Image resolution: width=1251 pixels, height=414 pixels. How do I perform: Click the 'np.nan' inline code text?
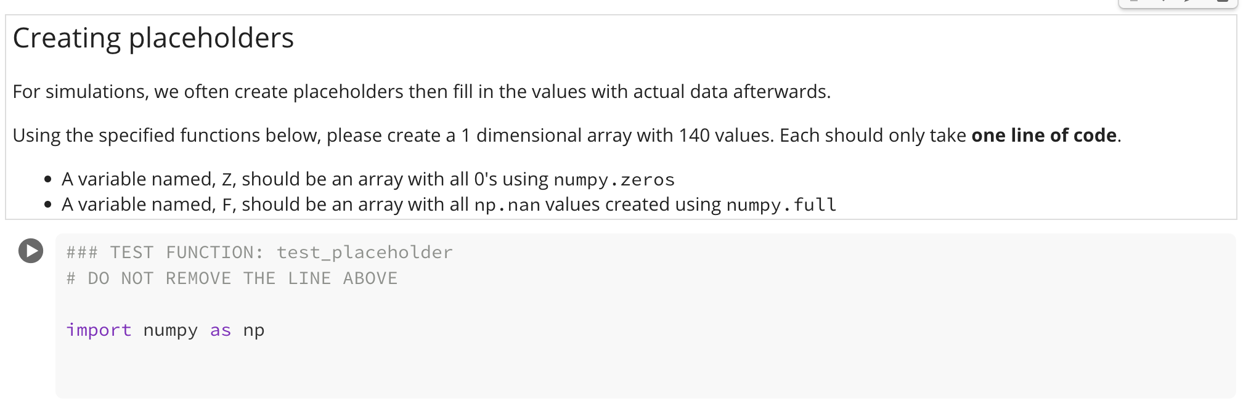tap(509, 204)
